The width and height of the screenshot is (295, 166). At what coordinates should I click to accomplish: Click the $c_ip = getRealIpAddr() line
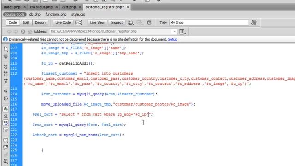(68, 64)
